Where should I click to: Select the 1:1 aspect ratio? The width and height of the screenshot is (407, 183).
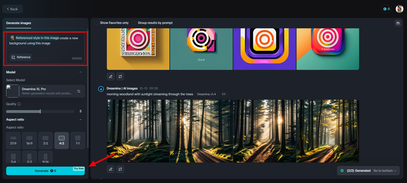tap(78, 140)
